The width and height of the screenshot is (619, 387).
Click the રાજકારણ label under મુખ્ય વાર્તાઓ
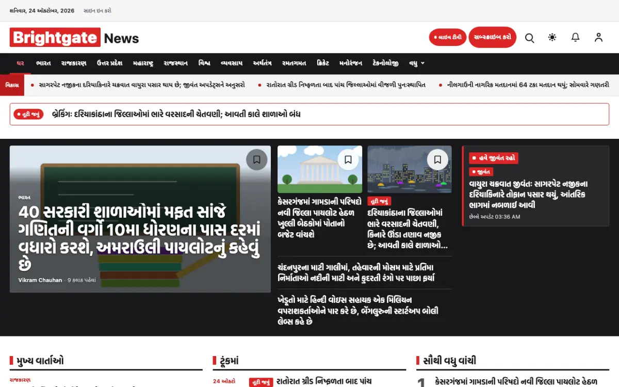tap(20, 380)
